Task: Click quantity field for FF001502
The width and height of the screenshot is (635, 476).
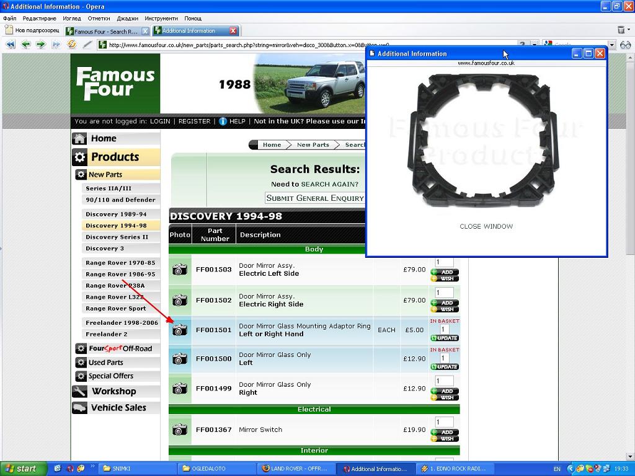Action: [x=444, y=293]
